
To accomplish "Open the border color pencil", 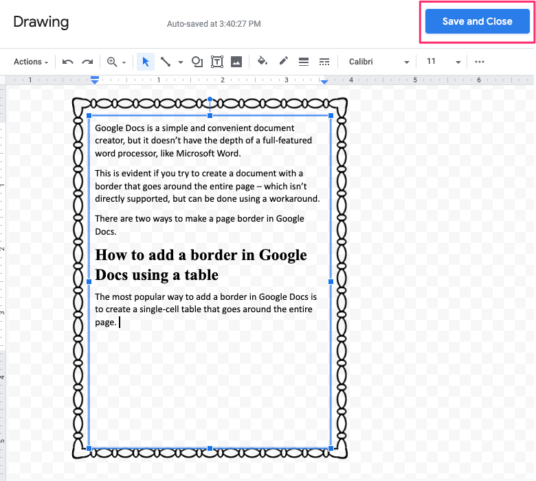I will tap(283, 61).
